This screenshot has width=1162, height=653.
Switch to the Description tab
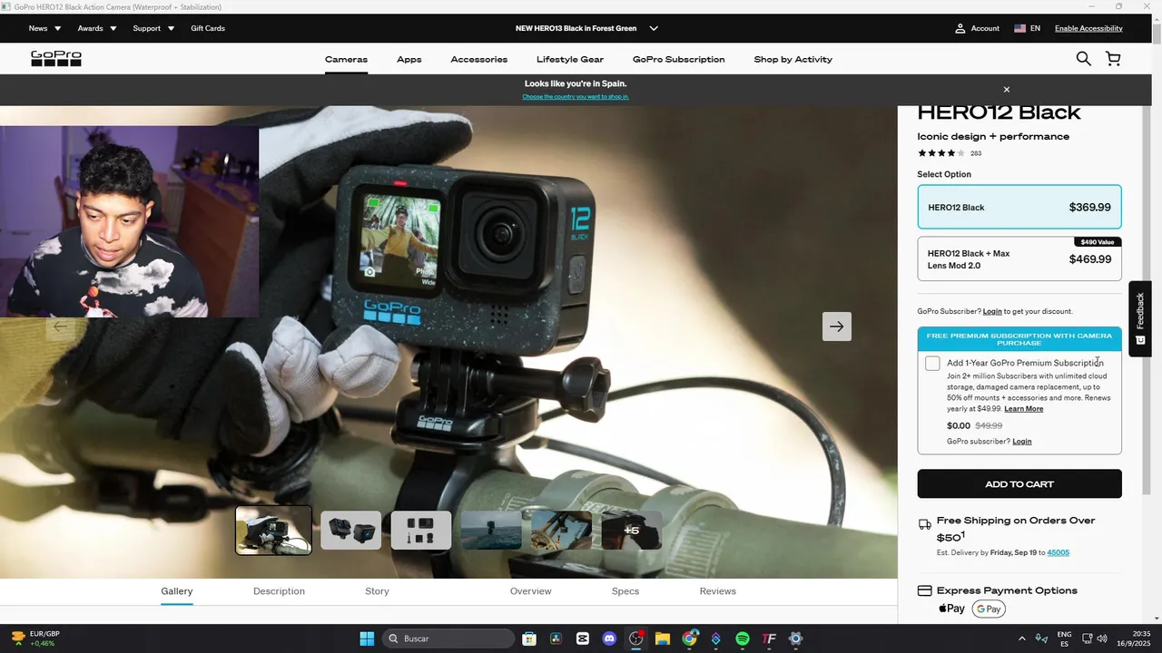point(279,591)
